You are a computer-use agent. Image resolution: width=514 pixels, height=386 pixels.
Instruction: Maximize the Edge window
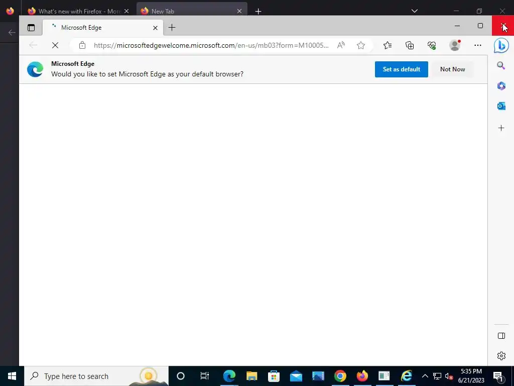tap(480, 26)
